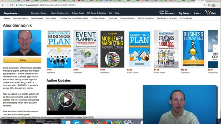The image size is (221, 124).
Task: Open the Chrome extension icon beside star
Action: pyautogui.click(x=209, y=5)
